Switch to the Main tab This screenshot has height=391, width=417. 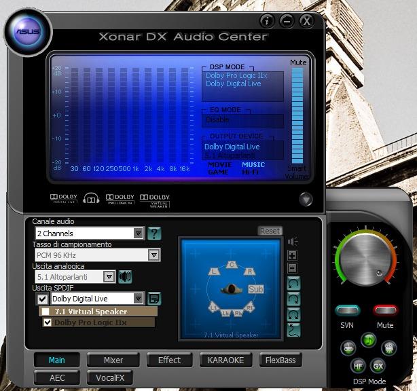56,360
